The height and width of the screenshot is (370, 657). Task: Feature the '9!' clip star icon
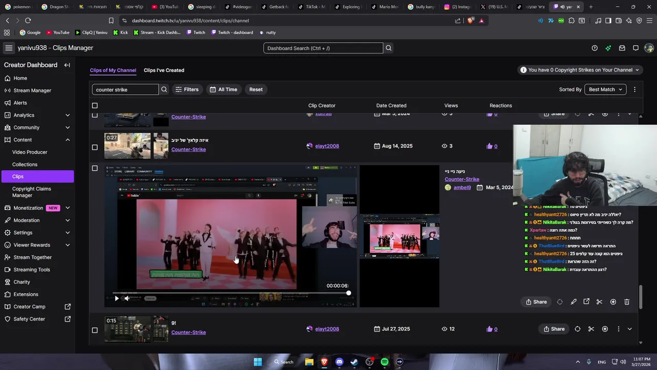point(605,329)
